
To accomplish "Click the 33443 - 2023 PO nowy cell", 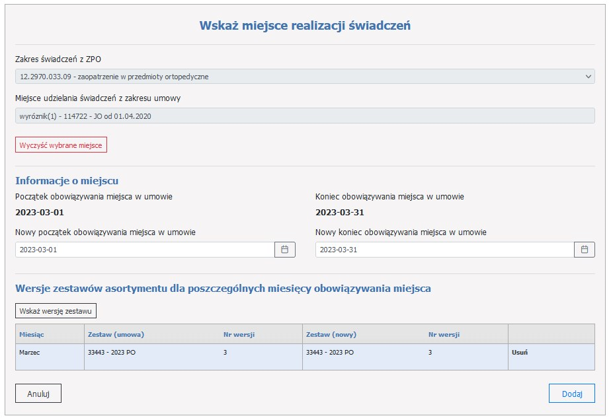I will pos(330,353).
